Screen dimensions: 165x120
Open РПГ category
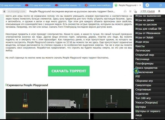[x=150, y=76]
